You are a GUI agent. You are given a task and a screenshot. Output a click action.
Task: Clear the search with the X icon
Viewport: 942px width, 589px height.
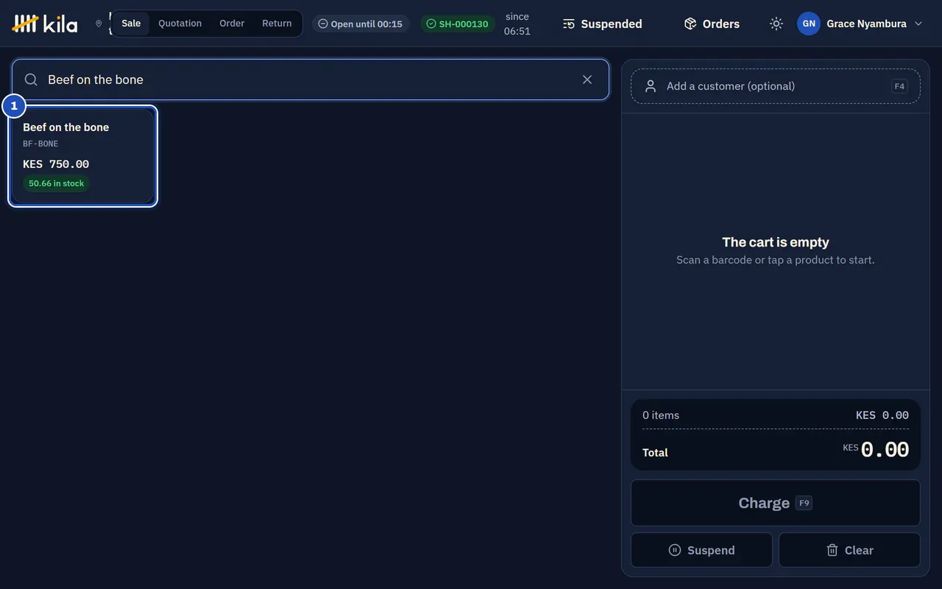587,80
